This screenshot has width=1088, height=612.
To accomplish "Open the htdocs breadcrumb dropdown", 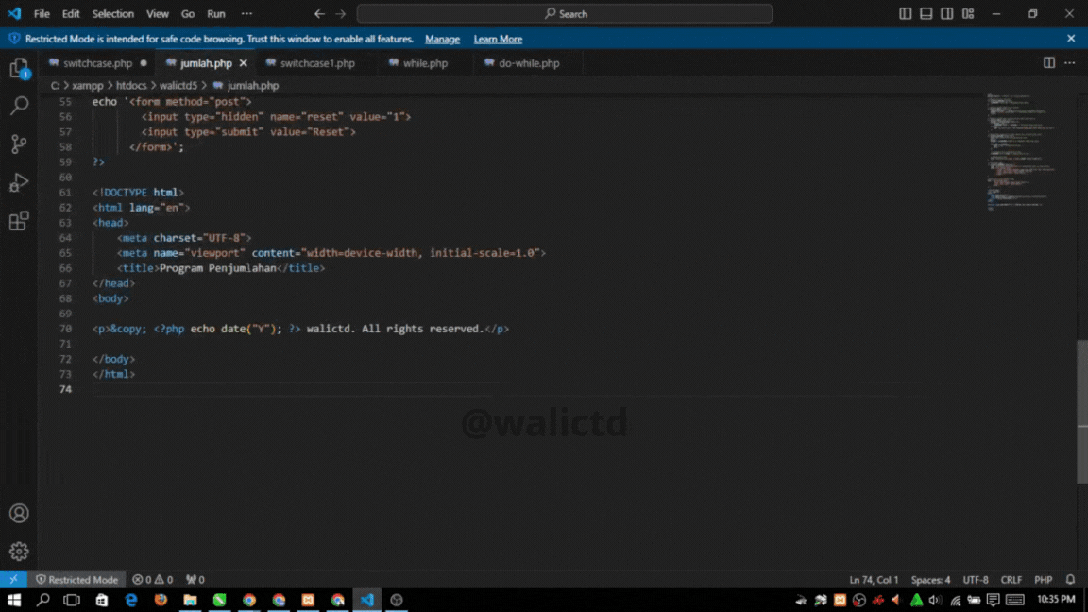I will [131, 85].
